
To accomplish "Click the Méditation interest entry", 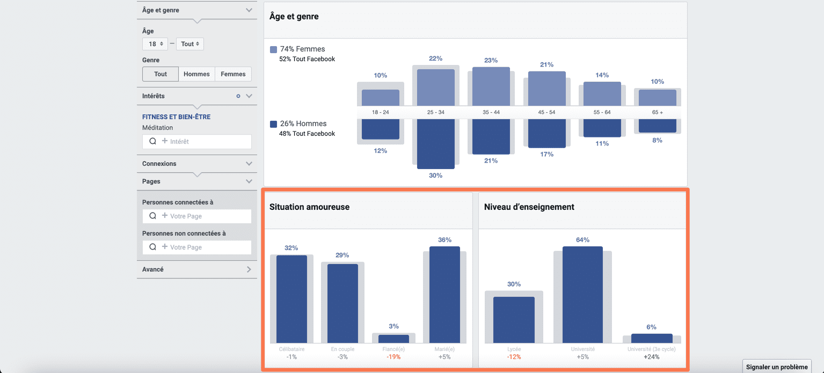I will [157, 128].
